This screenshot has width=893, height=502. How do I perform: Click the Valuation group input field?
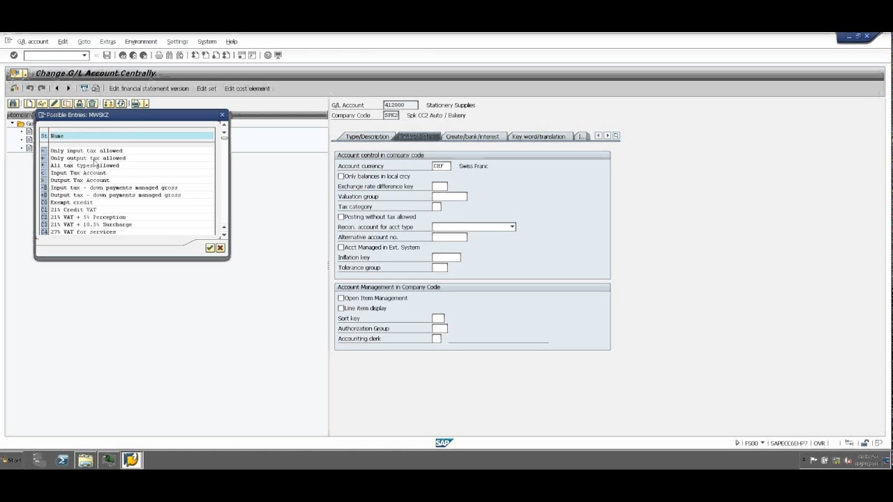[x=449, y=197]
